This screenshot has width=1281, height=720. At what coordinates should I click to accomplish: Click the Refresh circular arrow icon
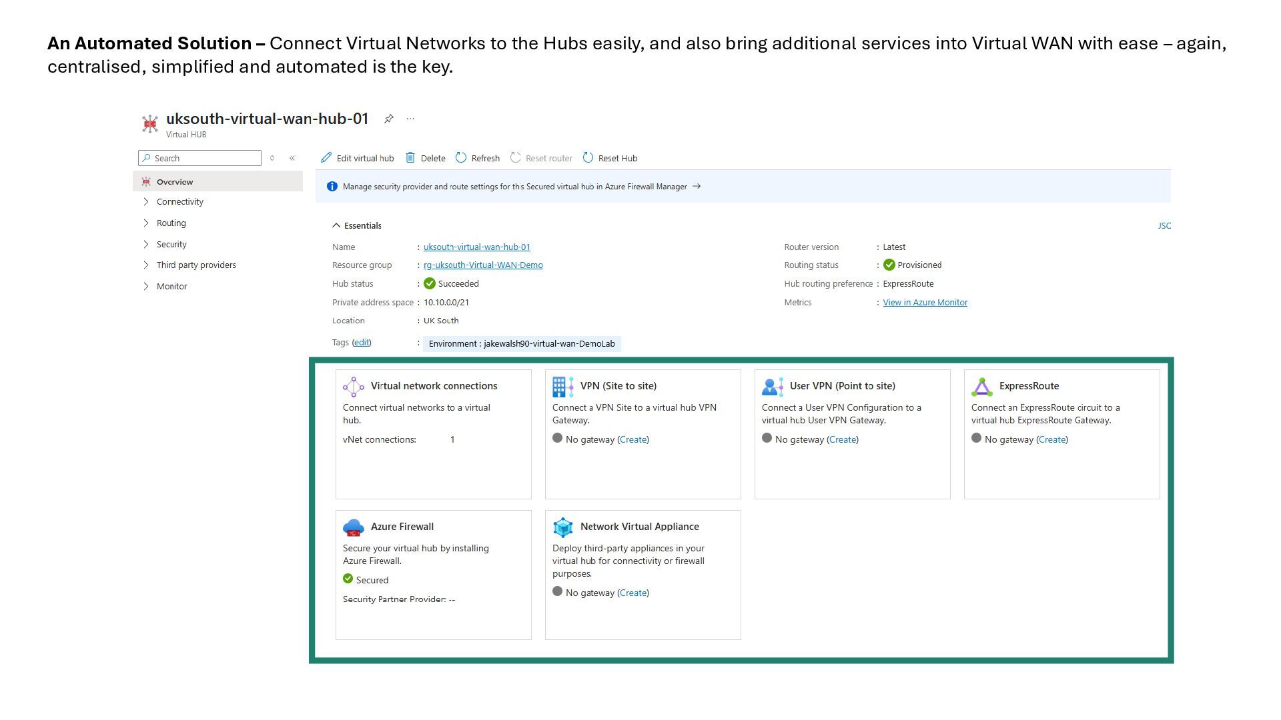(461, 158)
